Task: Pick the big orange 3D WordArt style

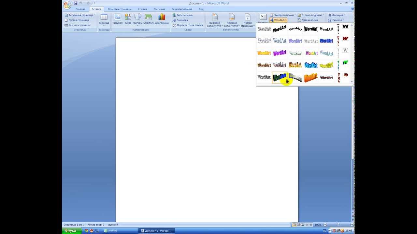Action: (x=311, y=77)
